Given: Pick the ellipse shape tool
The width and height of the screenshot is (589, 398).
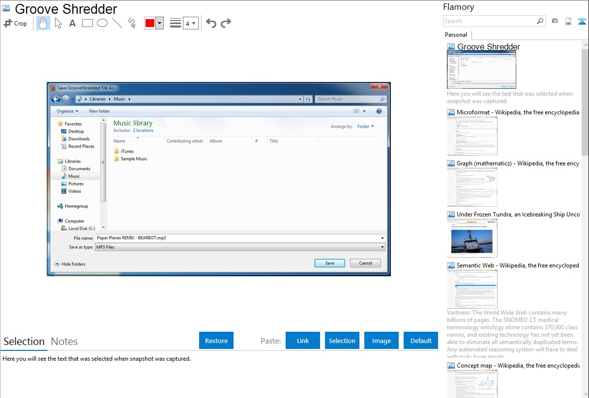Looking at the screenshot, I should click(x=102, y=23).
